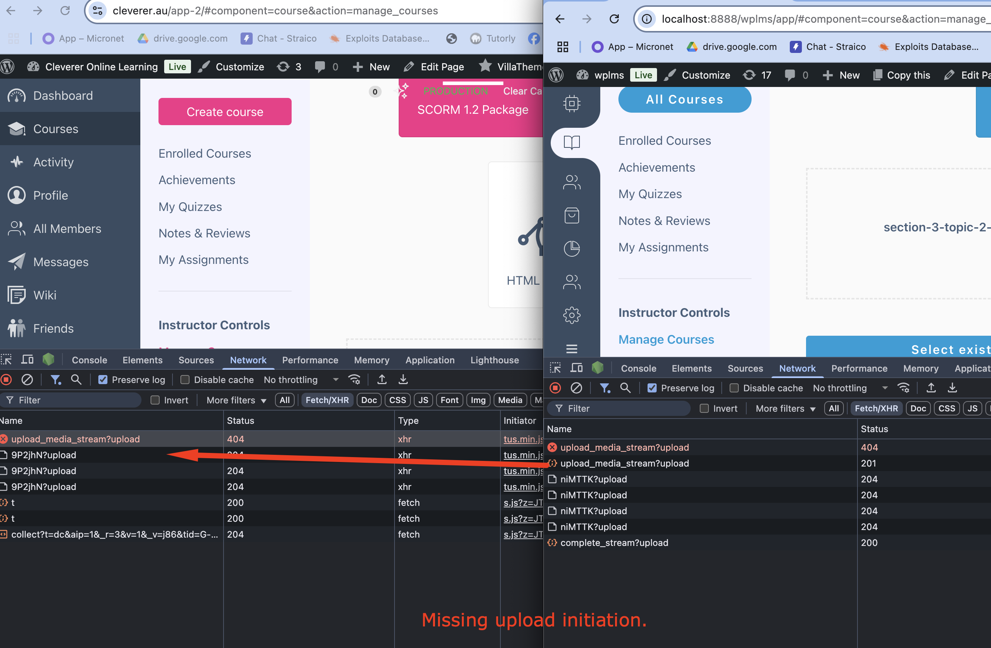The image size is (991, 648).
Task: Clear network log in left DevTools
Action: click(x=27, y=379)
